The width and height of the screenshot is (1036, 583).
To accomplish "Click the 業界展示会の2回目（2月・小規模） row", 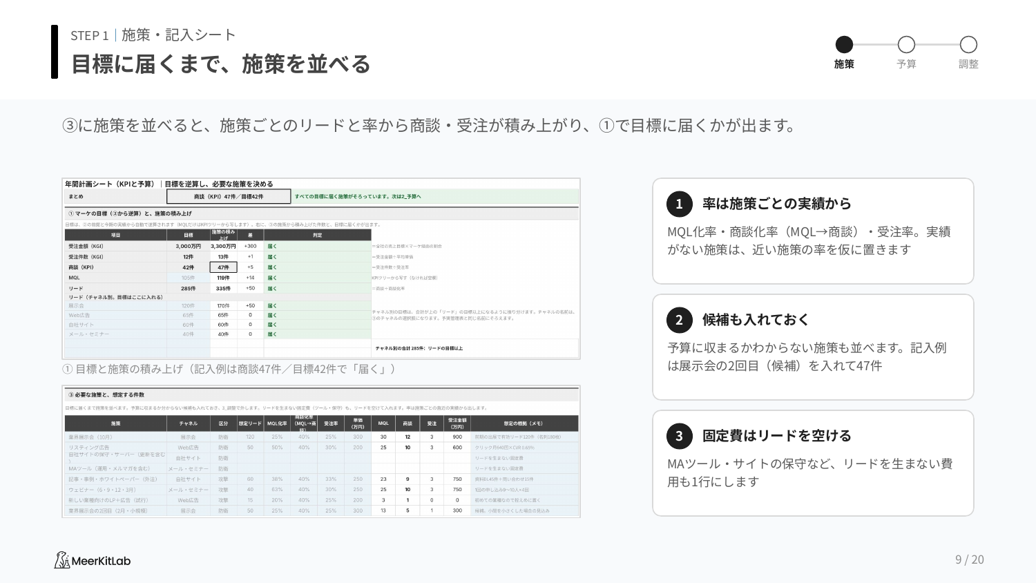I will pyautogui.click(x=321, y=511).
